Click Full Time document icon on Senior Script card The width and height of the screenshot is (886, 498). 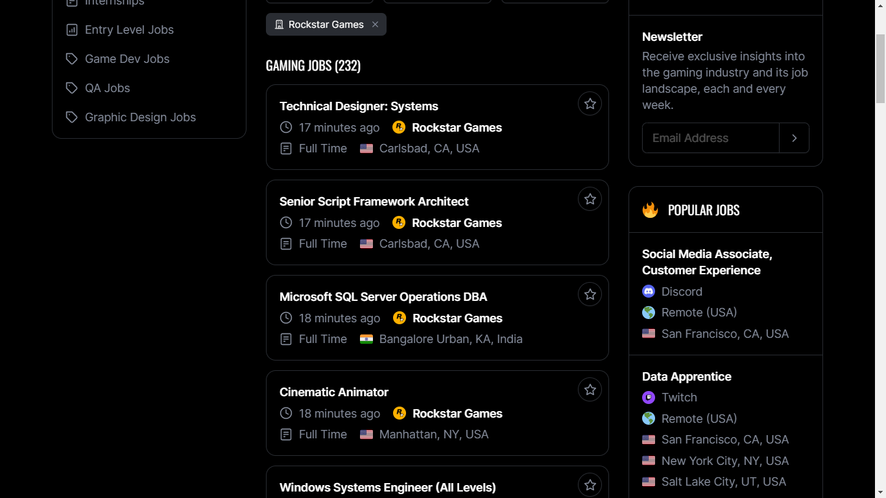(286, 244)
